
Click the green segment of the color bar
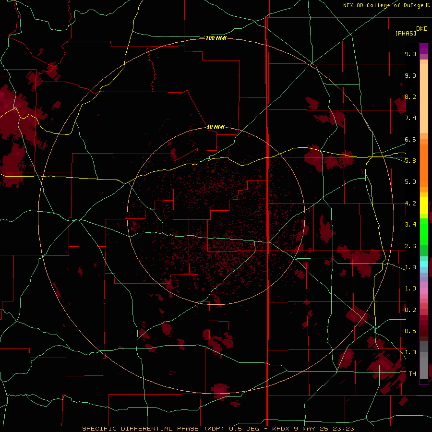[424, 231]
